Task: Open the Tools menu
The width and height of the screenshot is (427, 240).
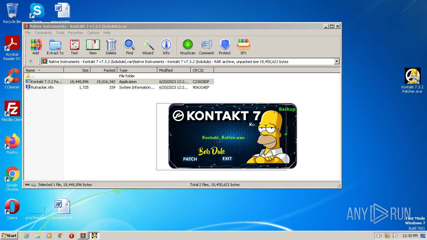Action: [60, 33]
